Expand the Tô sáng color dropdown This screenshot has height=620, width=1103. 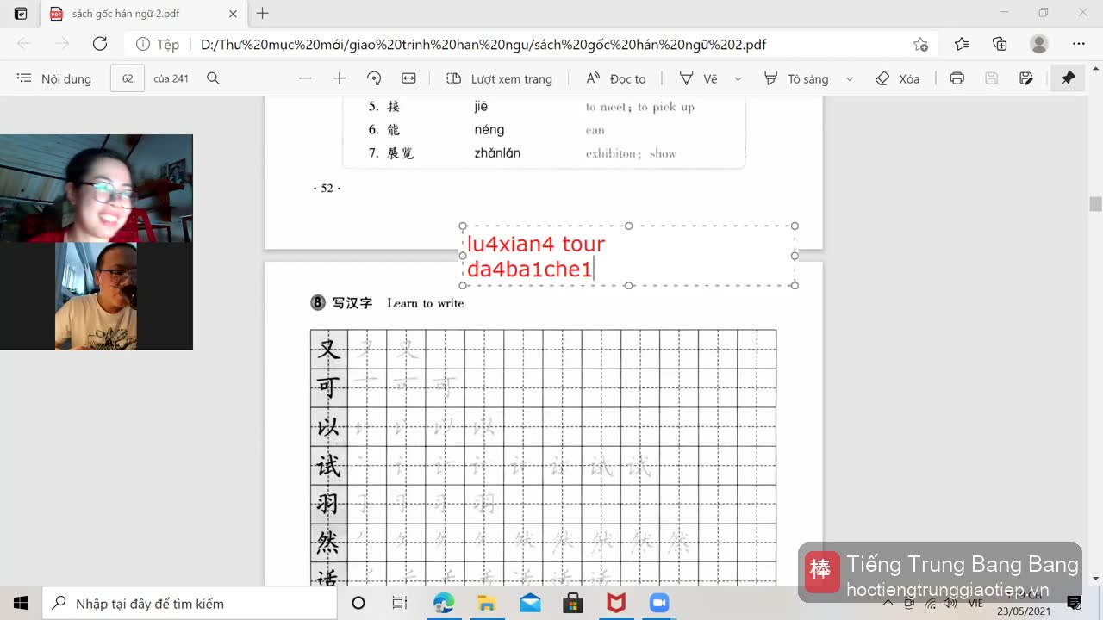tap(849, 78)
